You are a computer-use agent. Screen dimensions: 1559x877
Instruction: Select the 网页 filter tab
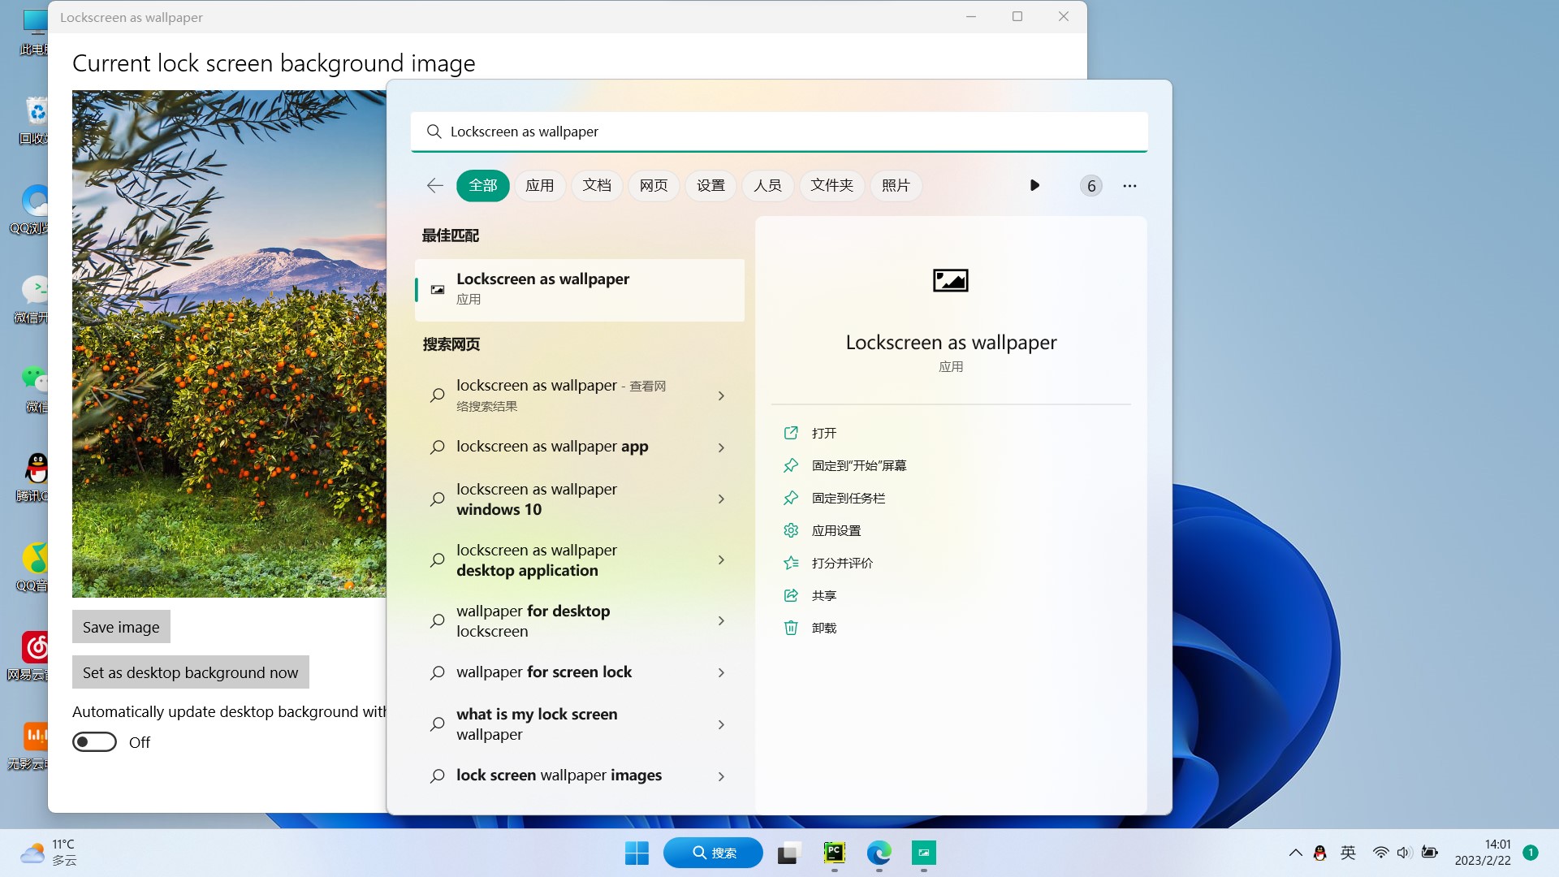pyautogui.click(x=654, y=186)
